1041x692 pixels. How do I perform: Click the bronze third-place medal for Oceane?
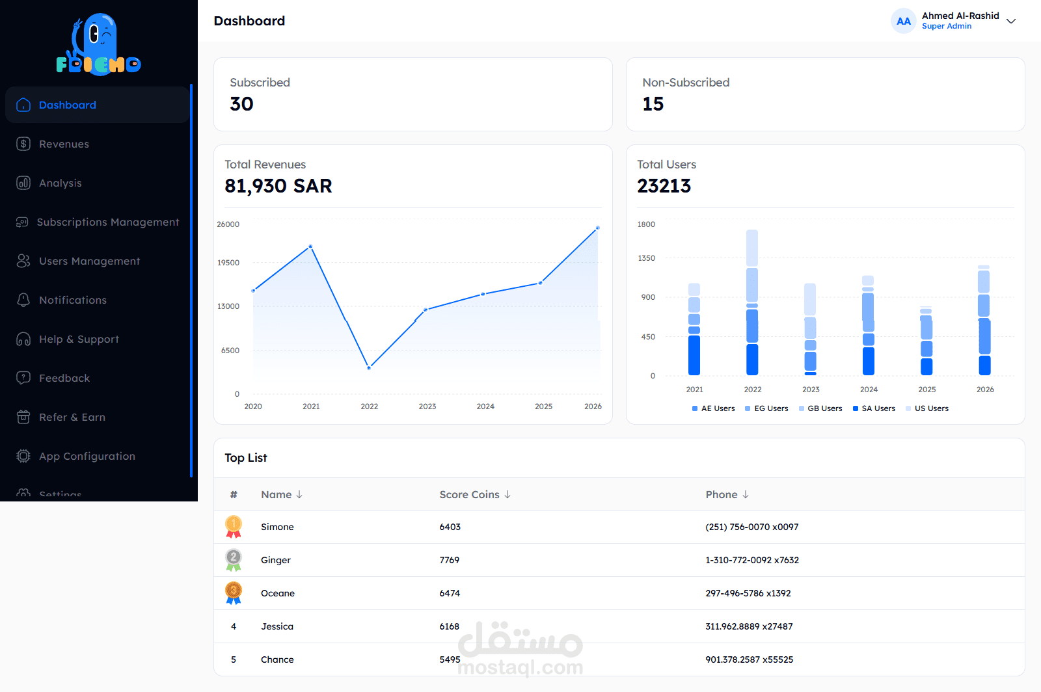pyautogui.click(x=234, y=593)
